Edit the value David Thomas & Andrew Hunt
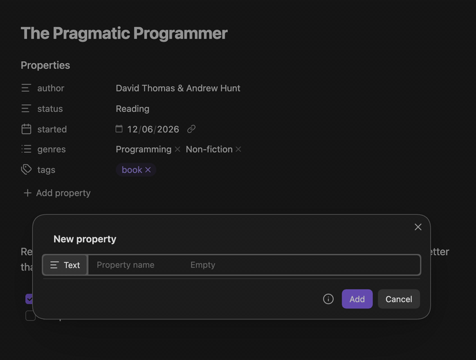The image size is (476, 360). pos(178,88)
